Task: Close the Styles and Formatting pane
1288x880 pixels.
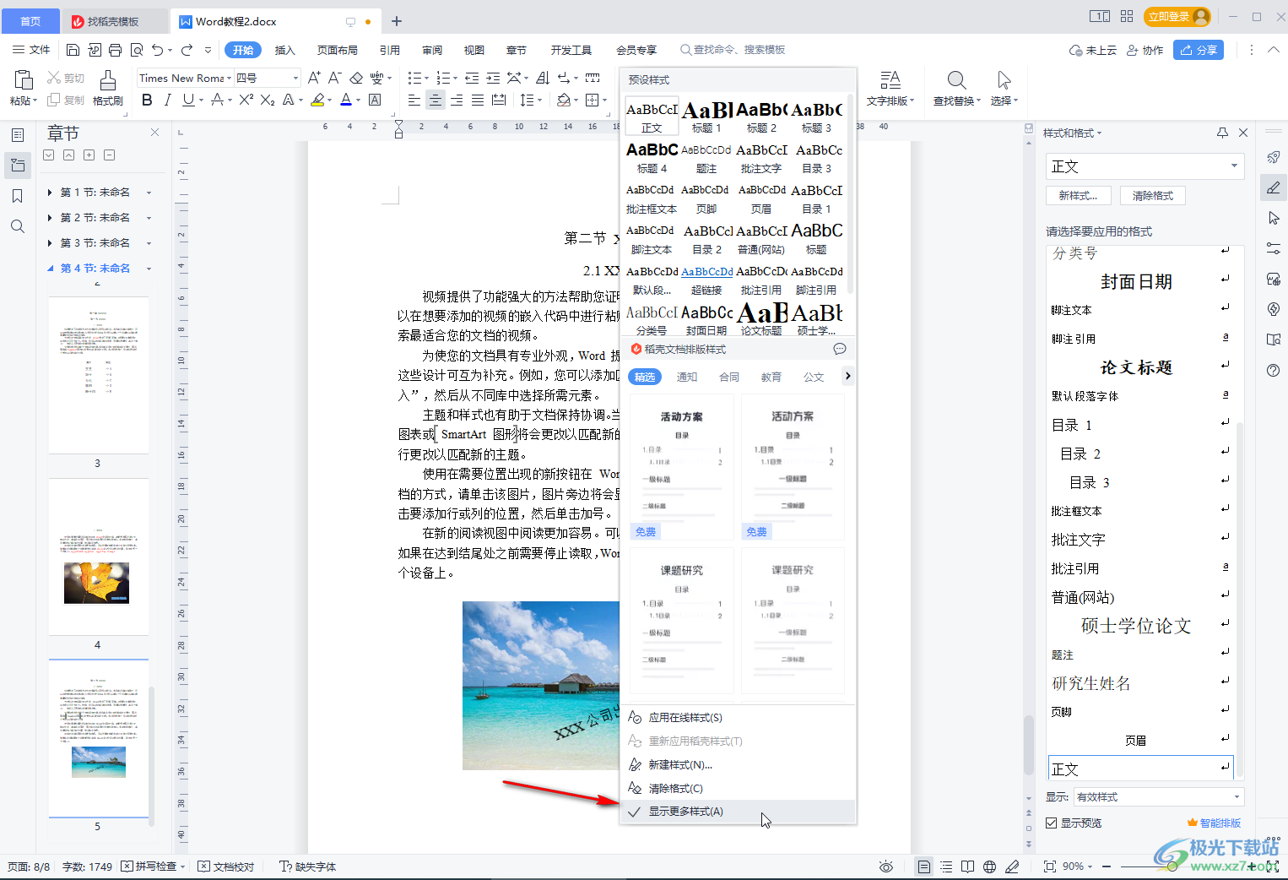Action: point(1243,133)
